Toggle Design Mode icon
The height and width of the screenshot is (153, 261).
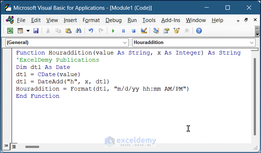point(144,31)
